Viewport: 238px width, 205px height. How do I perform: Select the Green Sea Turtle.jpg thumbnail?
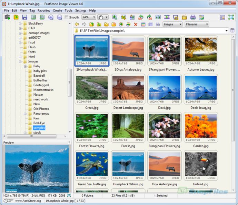pyautogui.click(x=92, y=166)
